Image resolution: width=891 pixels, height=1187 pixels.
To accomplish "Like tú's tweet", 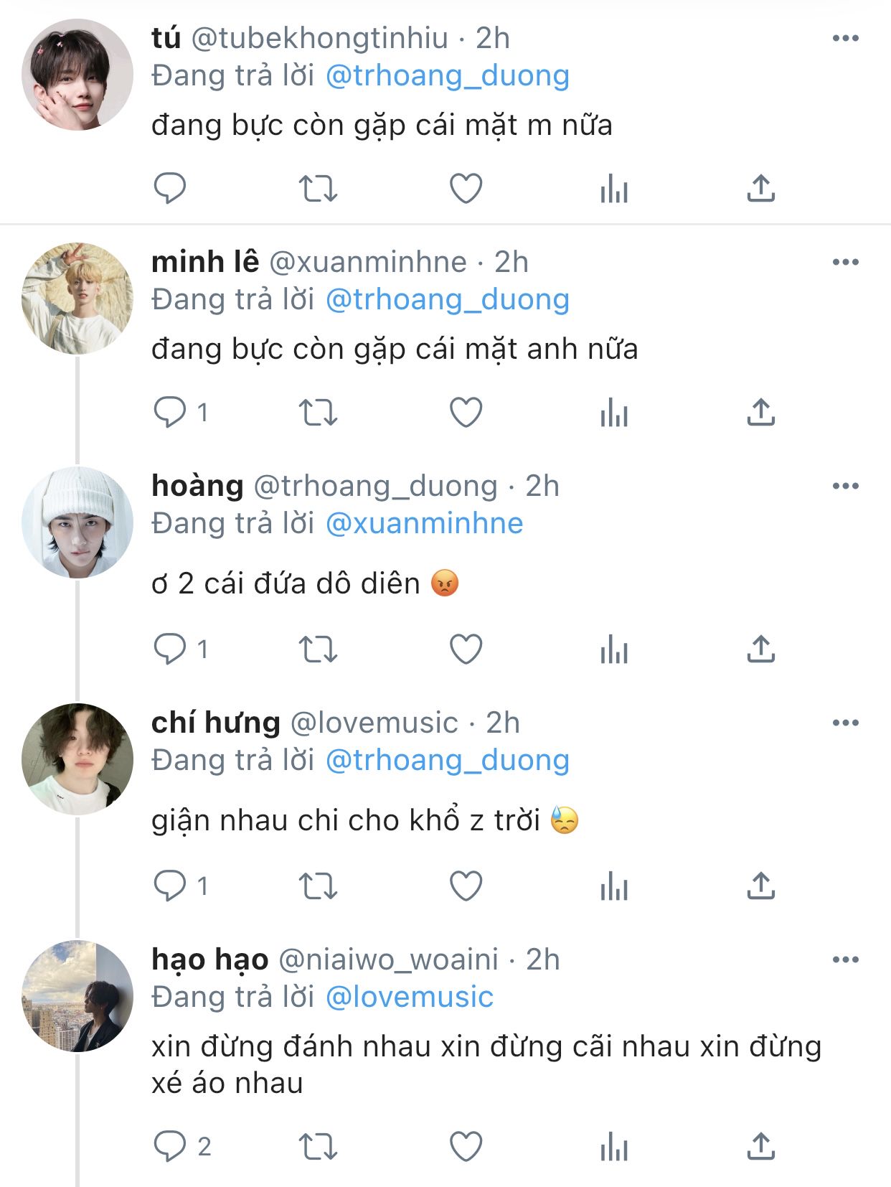I will pyautogui.click(x=466, y=189).
